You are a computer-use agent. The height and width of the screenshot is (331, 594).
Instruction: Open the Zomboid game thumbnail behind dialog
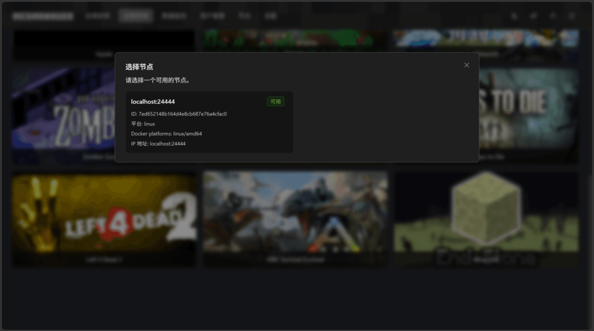[63, 116]
